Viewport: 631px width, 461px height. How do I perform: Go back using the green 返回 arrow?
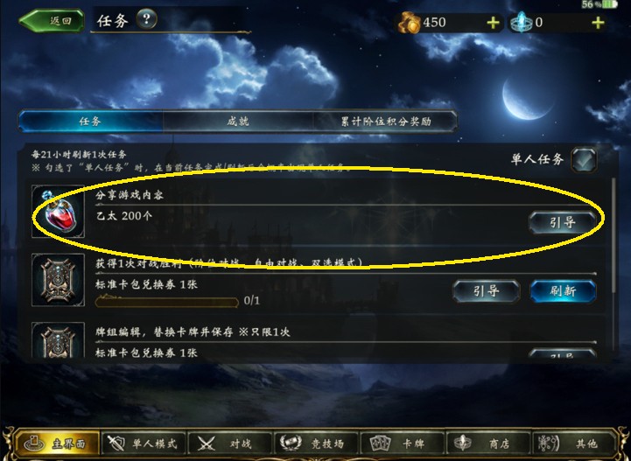tap(52, 20)
